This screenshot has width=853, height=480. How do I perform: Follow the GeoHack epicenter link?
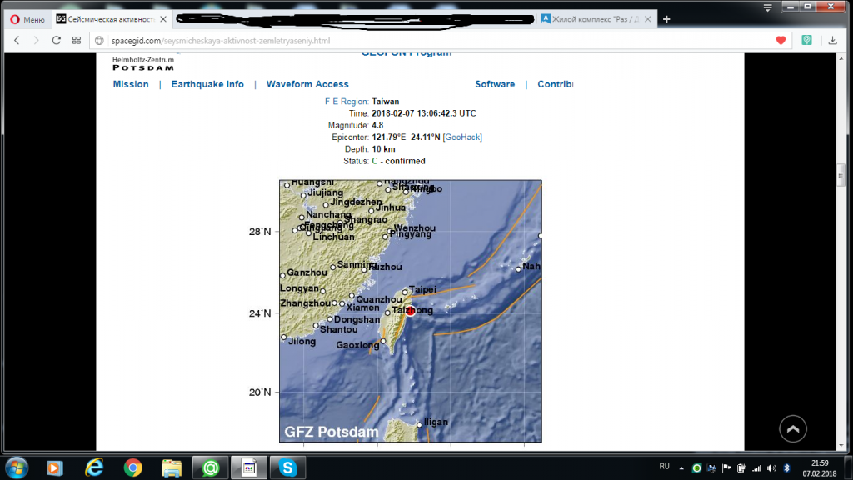coord(462,137)
